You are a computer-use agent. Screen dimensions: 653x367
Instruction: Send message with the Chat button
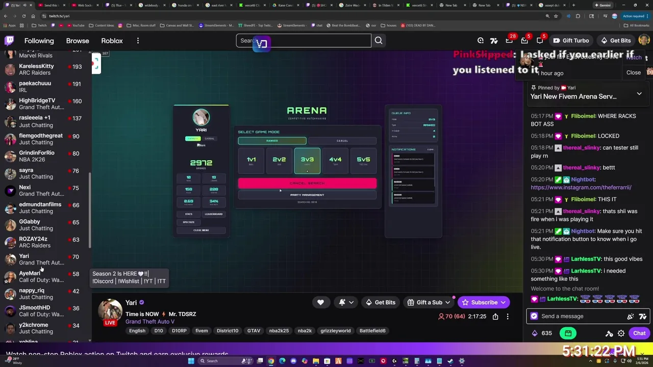tap(639, 333)
